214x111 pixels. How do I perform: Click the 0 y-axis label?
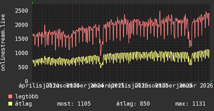point(26,81)
